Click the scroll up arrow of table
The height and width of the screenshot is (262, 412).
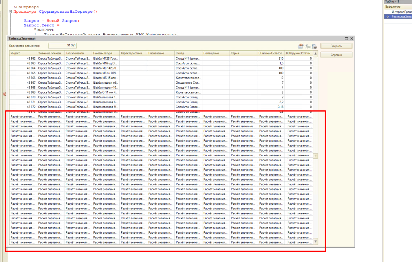coord(316,54)
